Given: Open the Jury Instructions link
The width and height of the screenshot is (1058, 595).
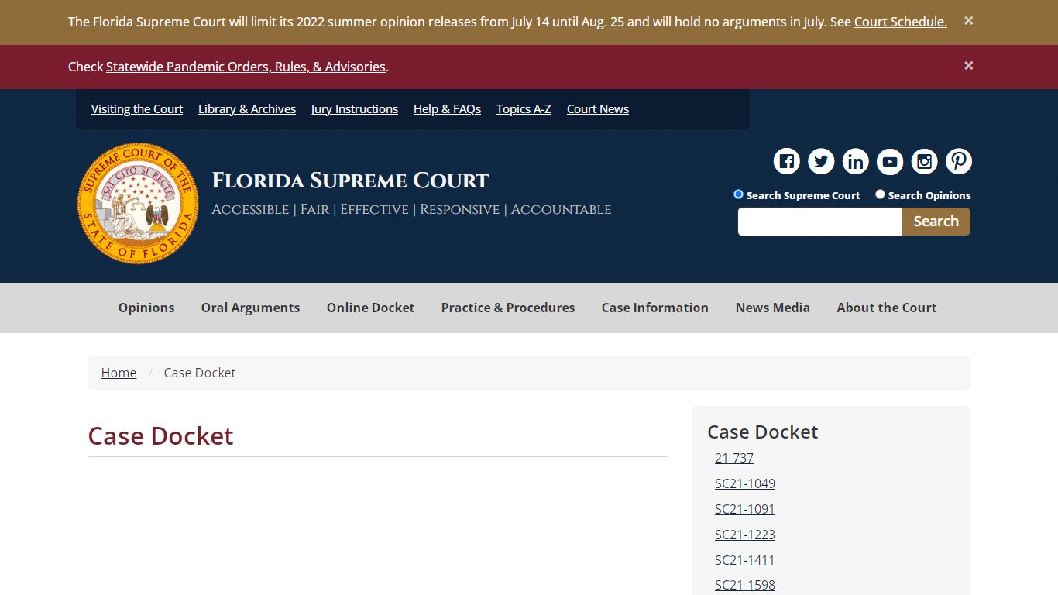Looking at the screenshot, I should tap(355, 109).
